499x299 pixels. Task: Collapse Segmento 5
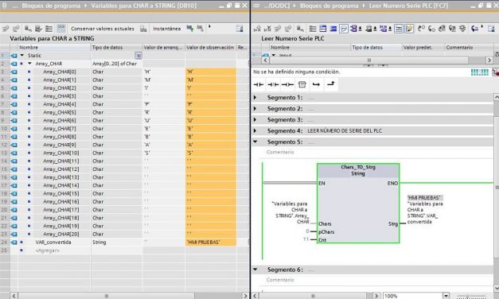click(255, 142)
